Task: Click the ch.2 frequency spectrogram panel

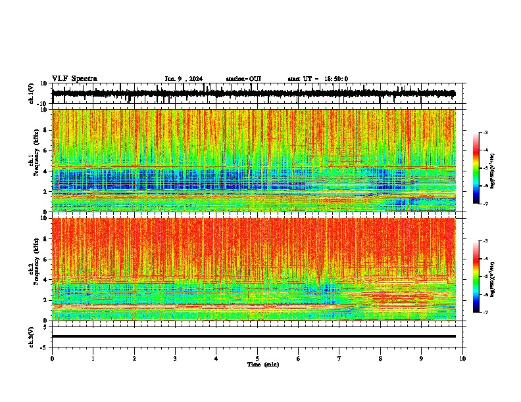Action: 253,269
